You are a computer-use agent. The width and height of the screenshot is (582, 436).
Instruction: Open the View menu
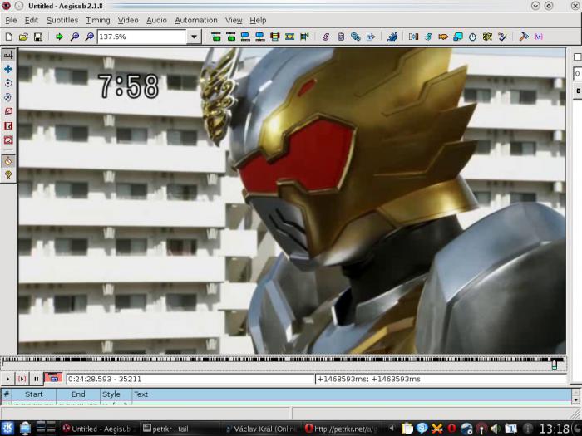tap(234, 20)
